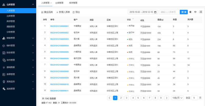The width and height of the screenshot is (205, 106).
Task: Click 六福珠宝 customer cell
Action: coord(77,52)
